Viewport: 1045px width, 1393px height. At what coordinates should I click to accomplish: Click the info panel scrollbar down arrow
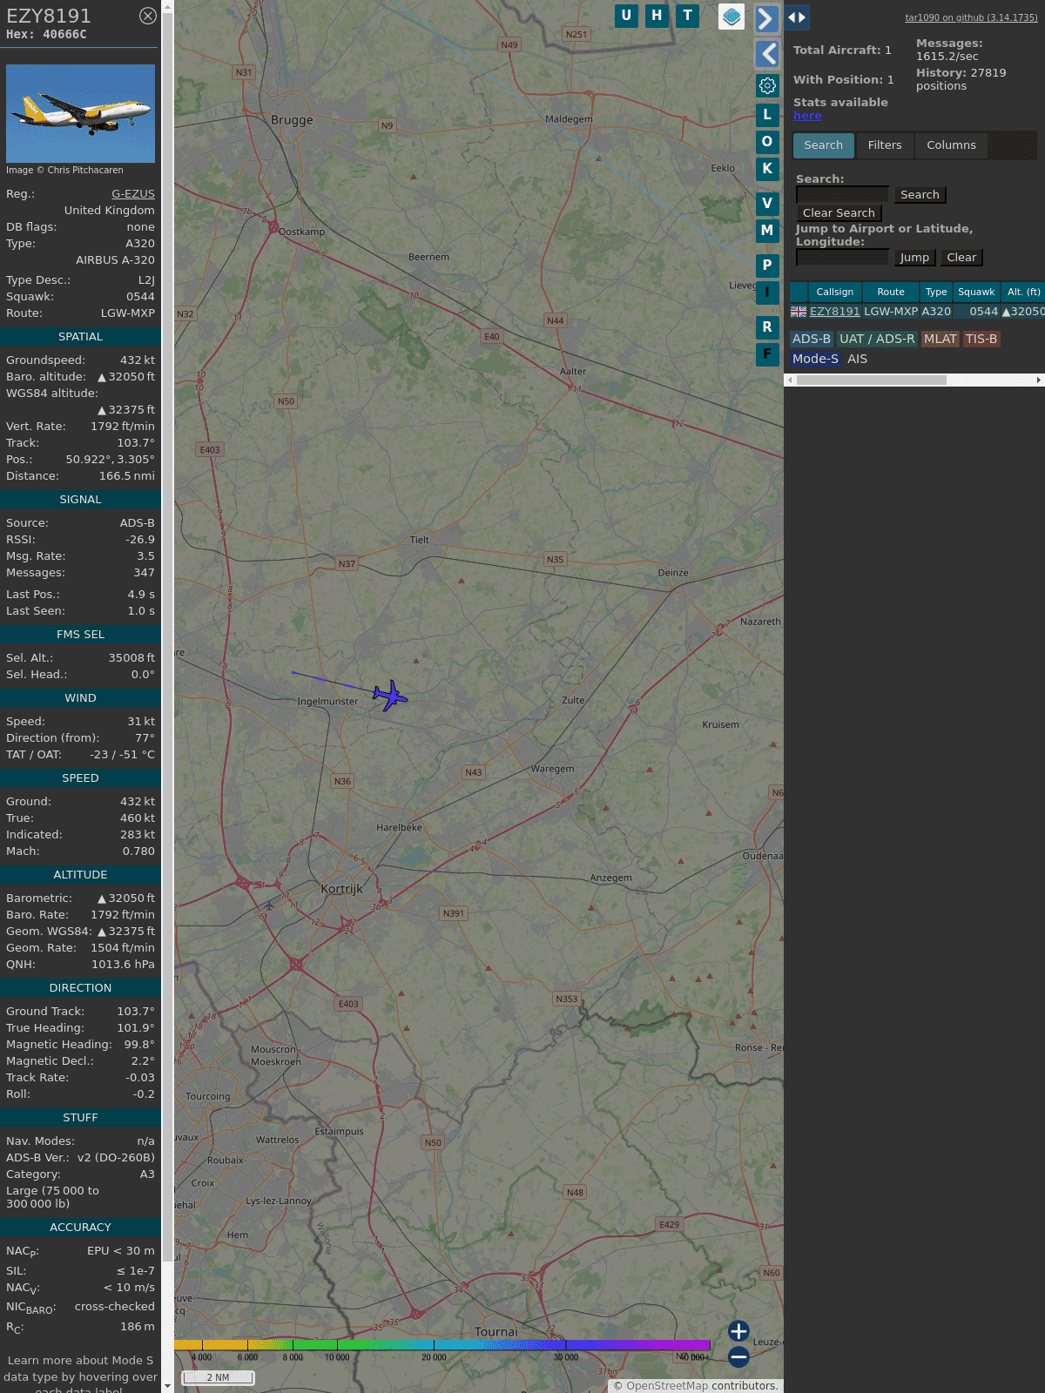pyautogui.click(x=168, y=1386)
